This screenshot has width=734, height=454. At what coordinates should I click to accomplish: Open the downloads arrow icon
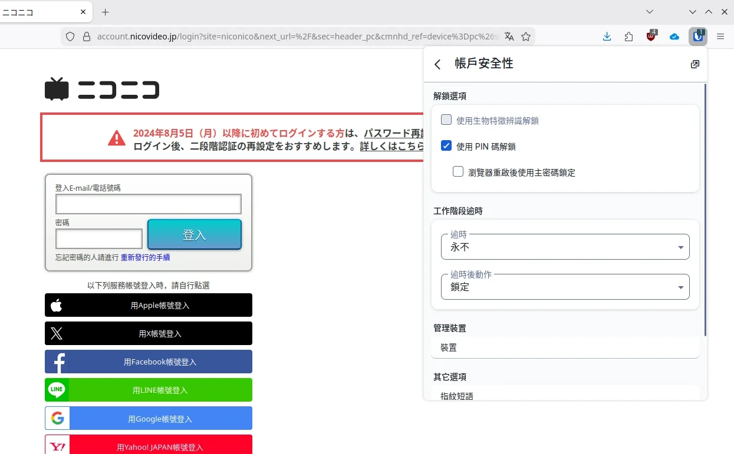click(607, 37)
